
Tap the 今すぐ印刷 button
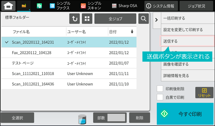coord(185,114)
